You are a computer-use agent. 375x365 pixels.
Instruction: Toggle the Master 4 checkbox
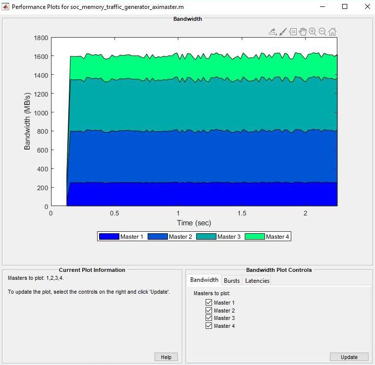click(x=209, y=325)
